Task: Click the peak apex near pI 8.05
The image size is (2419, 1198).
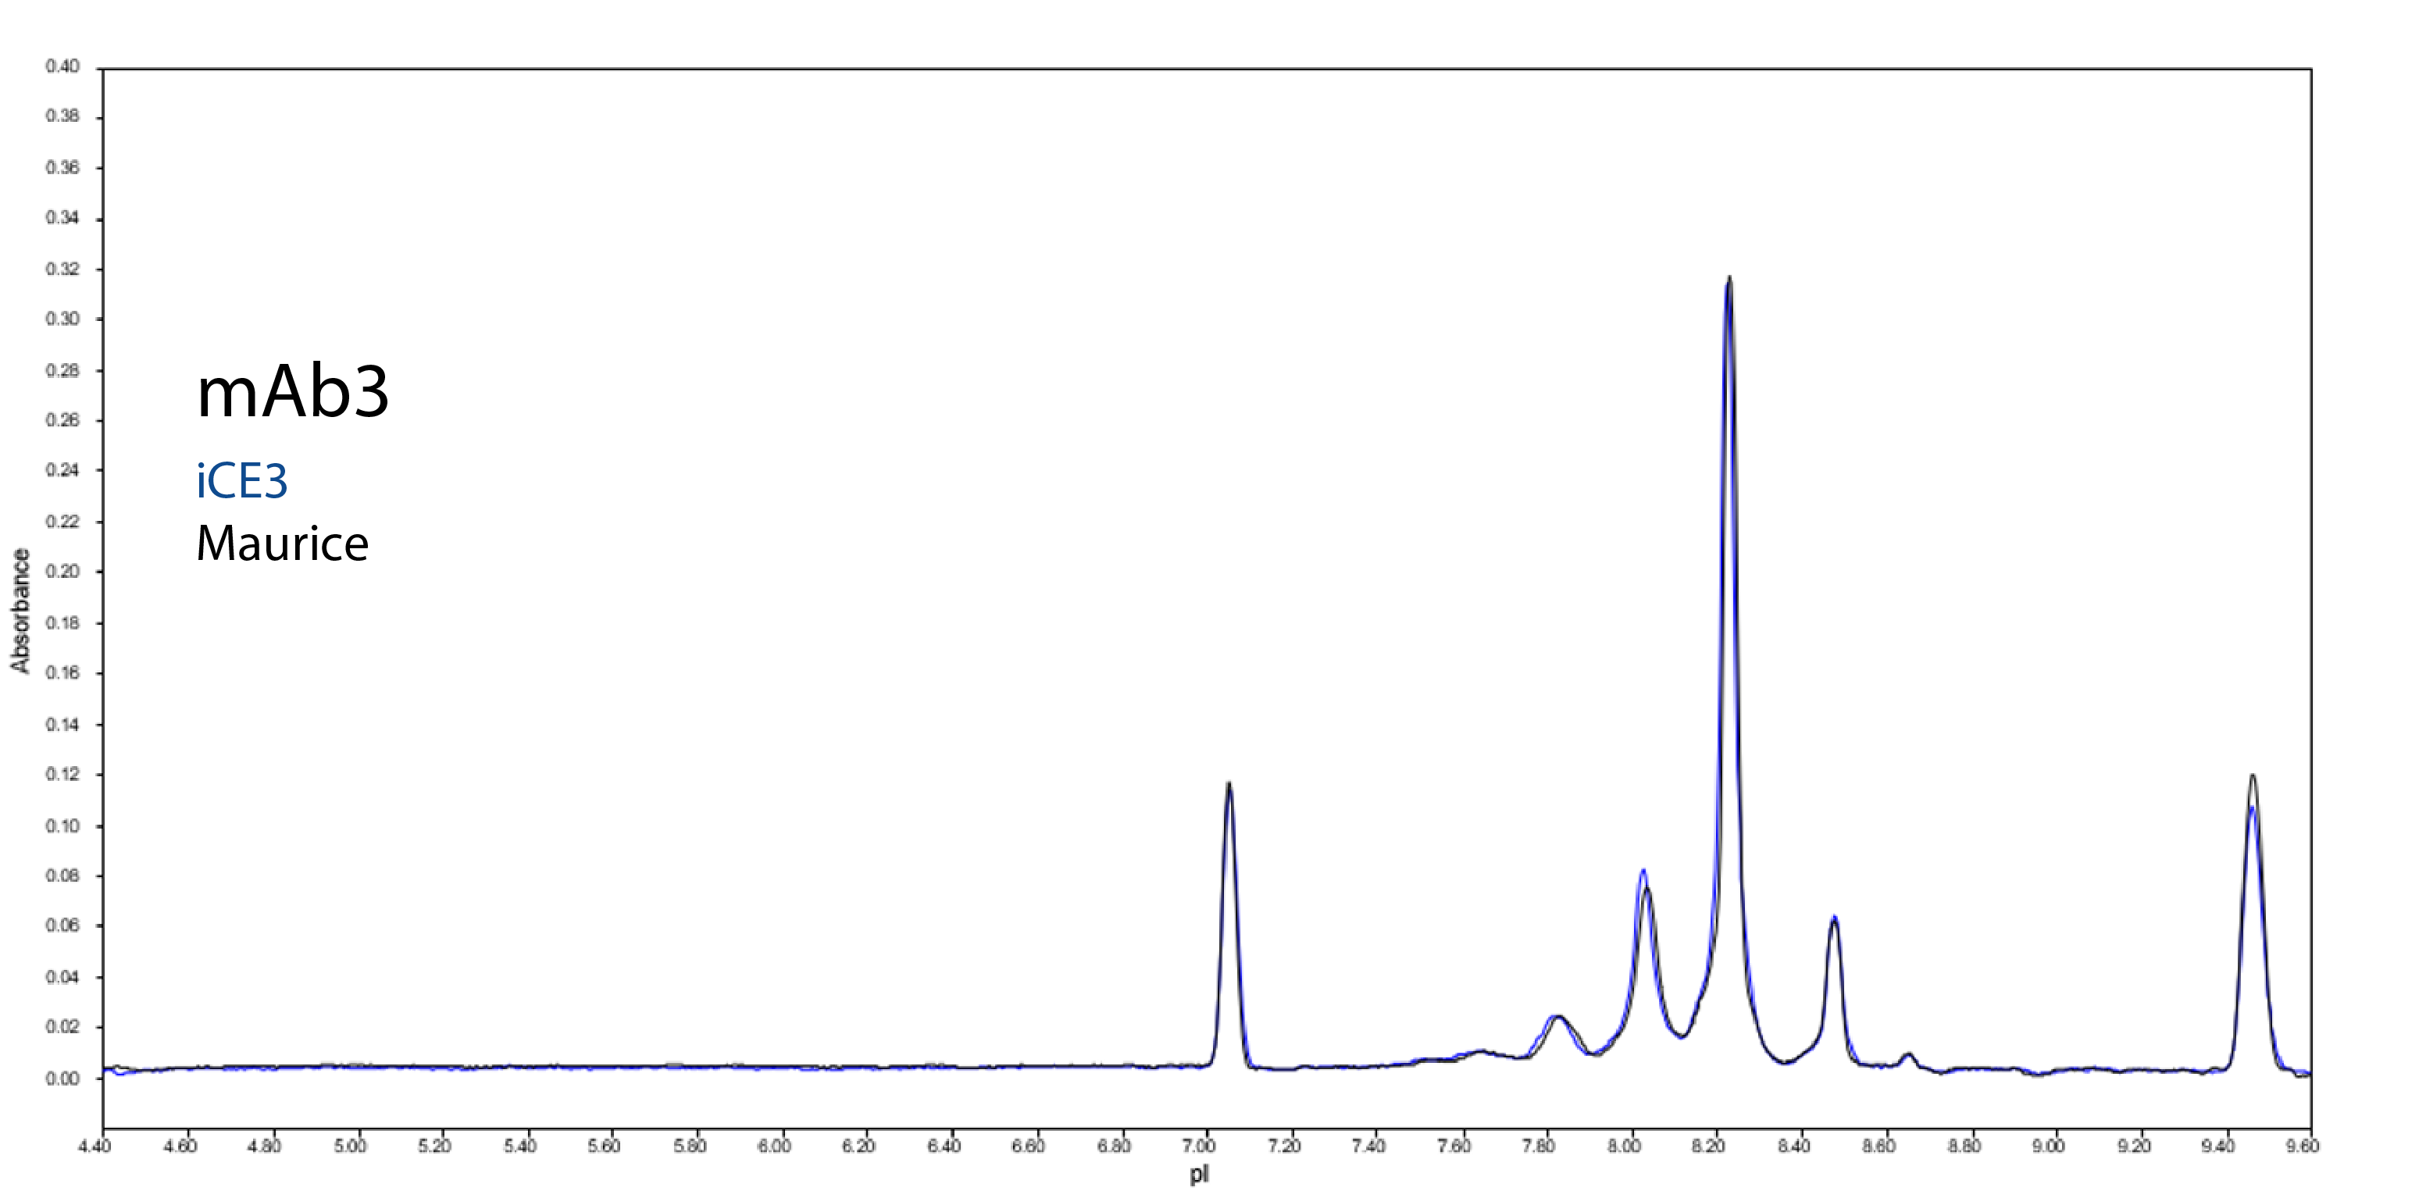Action: (x=1644, y=873)
